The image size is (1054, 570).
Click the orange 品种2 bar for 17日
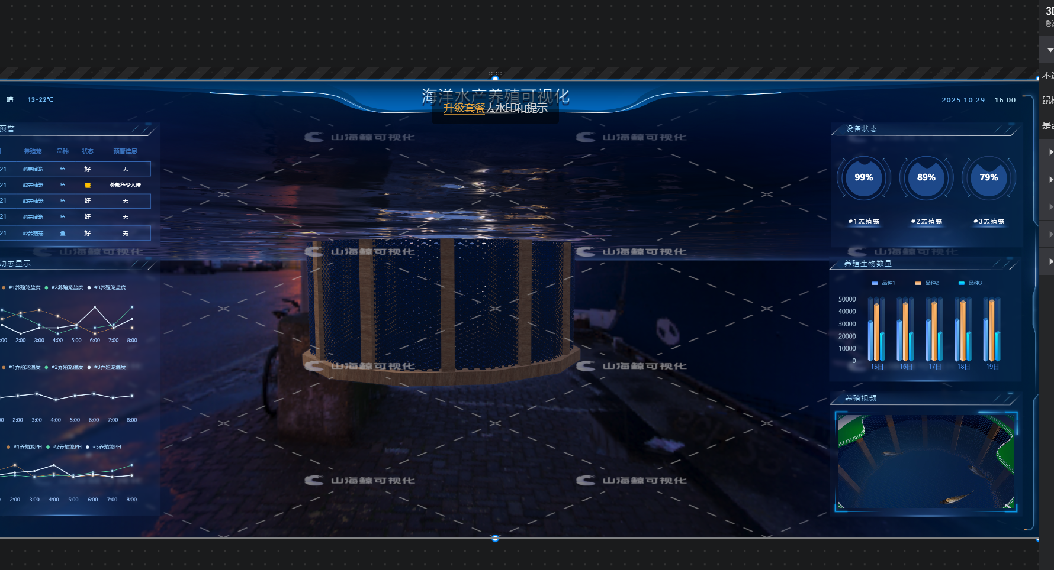(x=934, y=331)
